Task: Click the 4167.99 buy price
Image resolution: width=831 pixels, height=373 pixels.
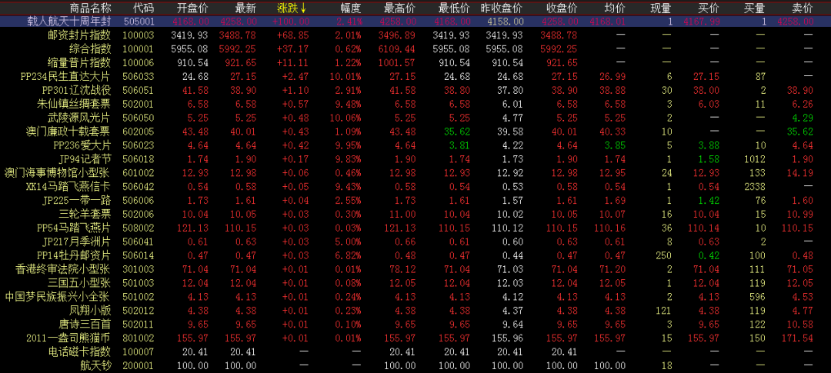Action: (702, 22)
